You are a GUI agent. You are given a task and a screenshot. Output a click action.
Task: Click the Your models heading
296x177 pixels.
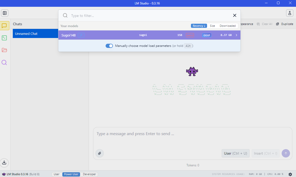(x=69, y=26)
